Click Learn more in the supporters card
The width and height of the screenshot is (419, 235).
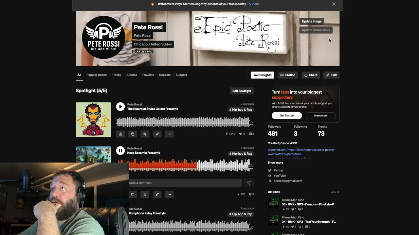tap(320, 116)
